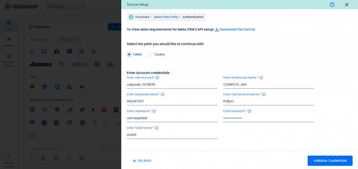
Task: Show info for Enter Password
Action: [249, 111]
